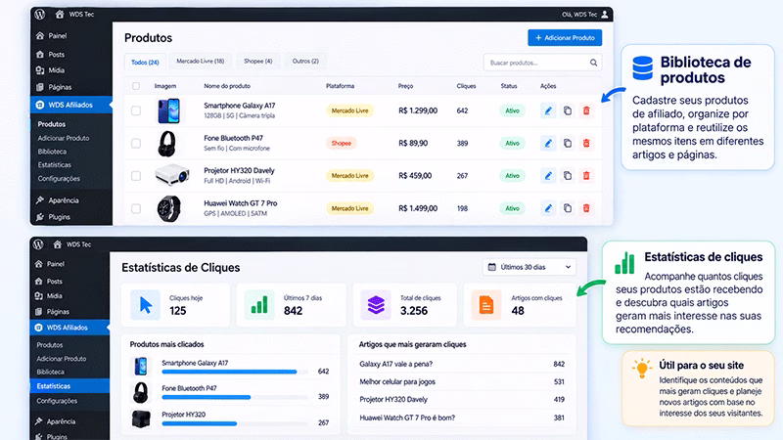
Task: Open WDS Afiliados menu in Produtos window
Action: pyautogui.click(x=70, y=105)
